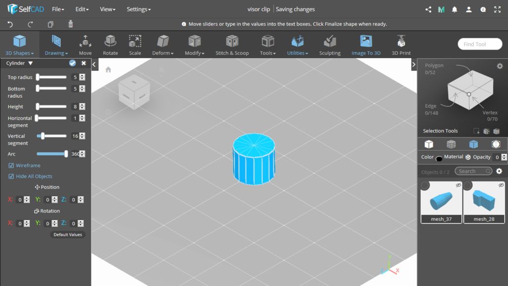Select solid plus wireframe mode icon
The height and width of the screenshot is (286, 508).
(473, 144)
